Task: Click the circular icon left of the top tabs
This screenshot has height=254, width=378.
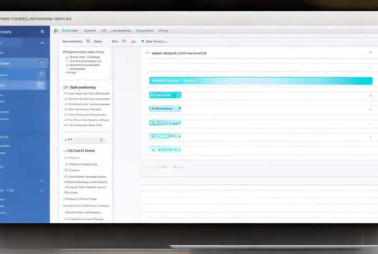Action: [57, 31]
